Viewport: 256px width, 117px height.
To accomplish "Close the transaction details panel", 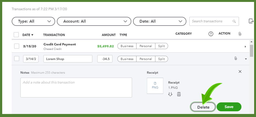I will [x=240, y=72].
